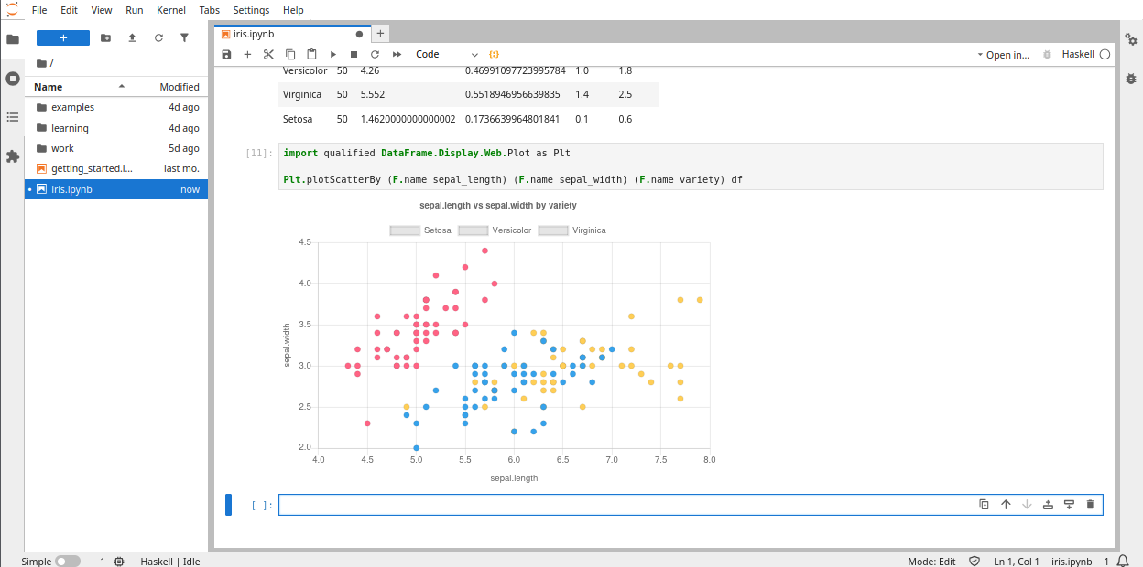Delete the active cell
The image size is (1143, 567).
pos(1090,505)
